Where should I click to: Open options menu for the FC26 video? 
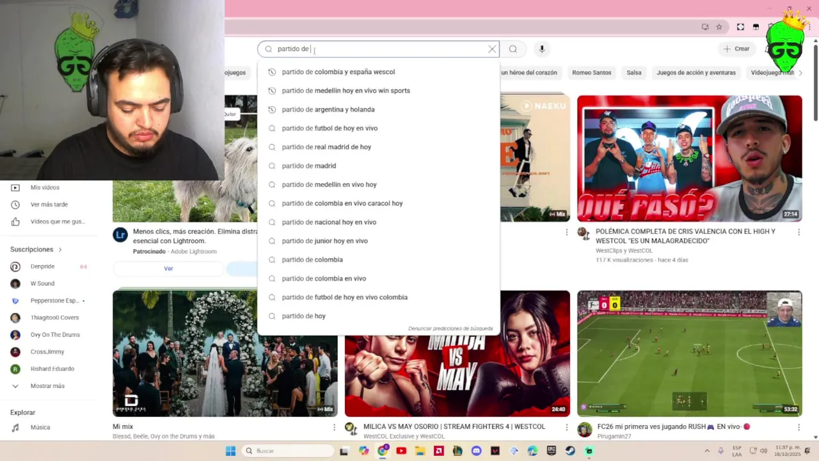(799, 427)
